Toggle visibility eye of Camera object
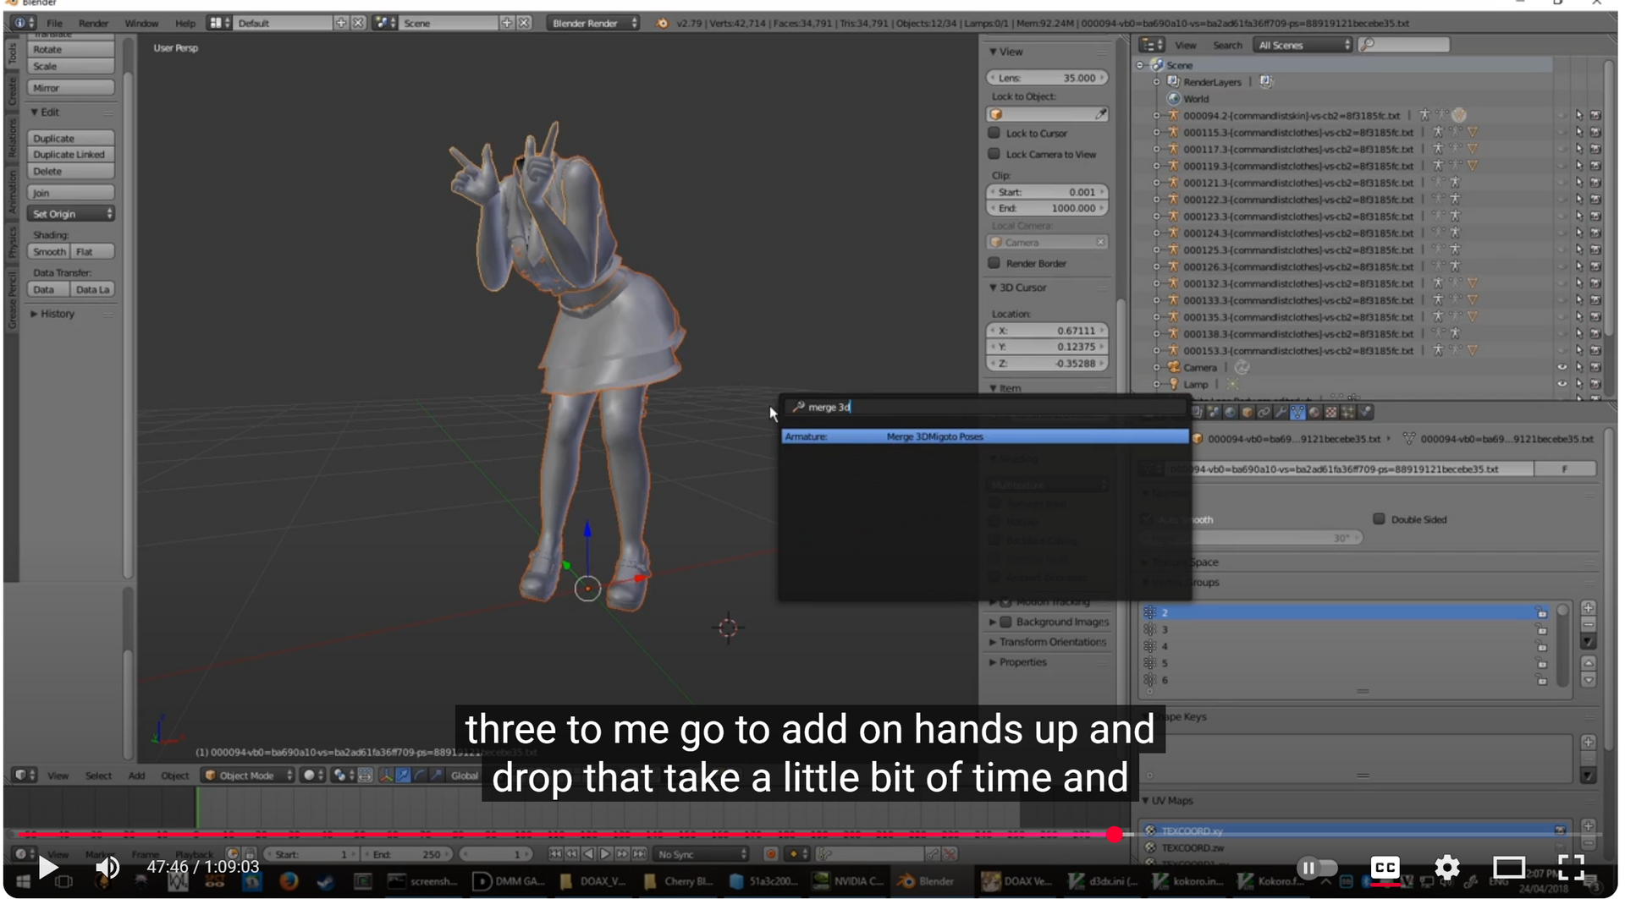1625x899 pixels. 1562,367
